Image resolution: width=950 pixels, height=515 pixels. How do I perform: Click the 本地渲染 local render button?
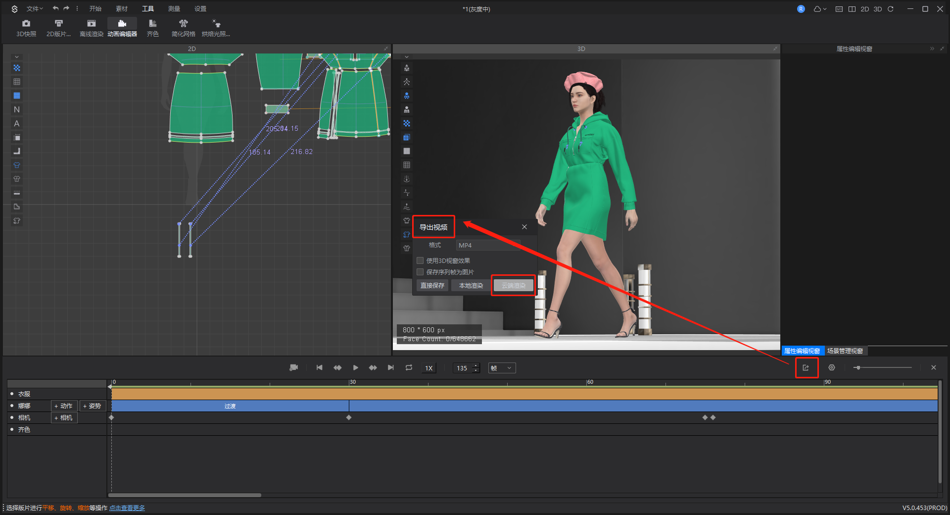click(471, 286)
